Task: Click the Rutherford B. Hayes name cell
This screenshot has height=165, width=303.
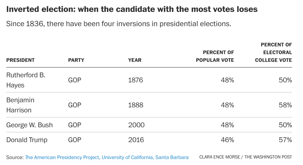Action: click(x=26, y=80)
